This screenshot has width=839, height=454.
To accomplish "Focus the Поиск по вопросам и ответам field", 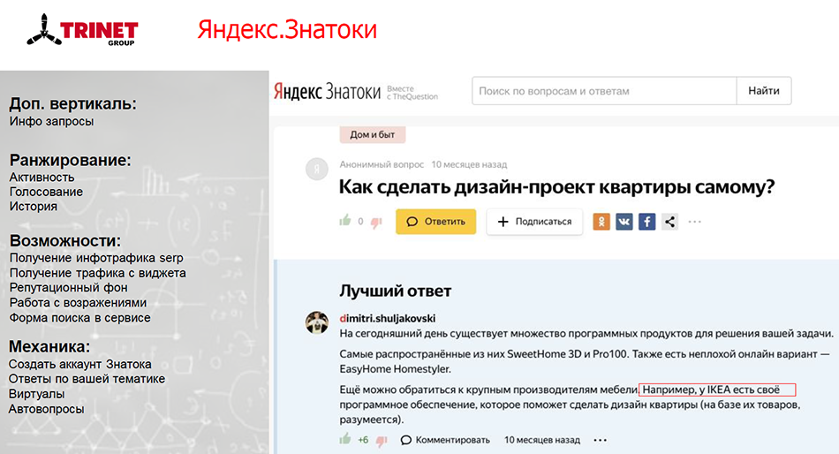I will click(604, 91).
